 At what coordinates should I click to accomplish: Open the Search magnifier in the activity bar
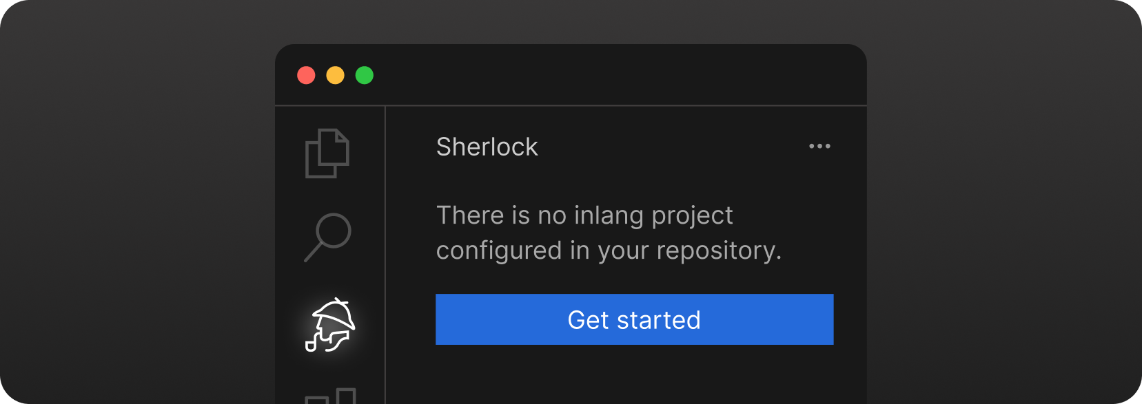click(x=328, y=237)
